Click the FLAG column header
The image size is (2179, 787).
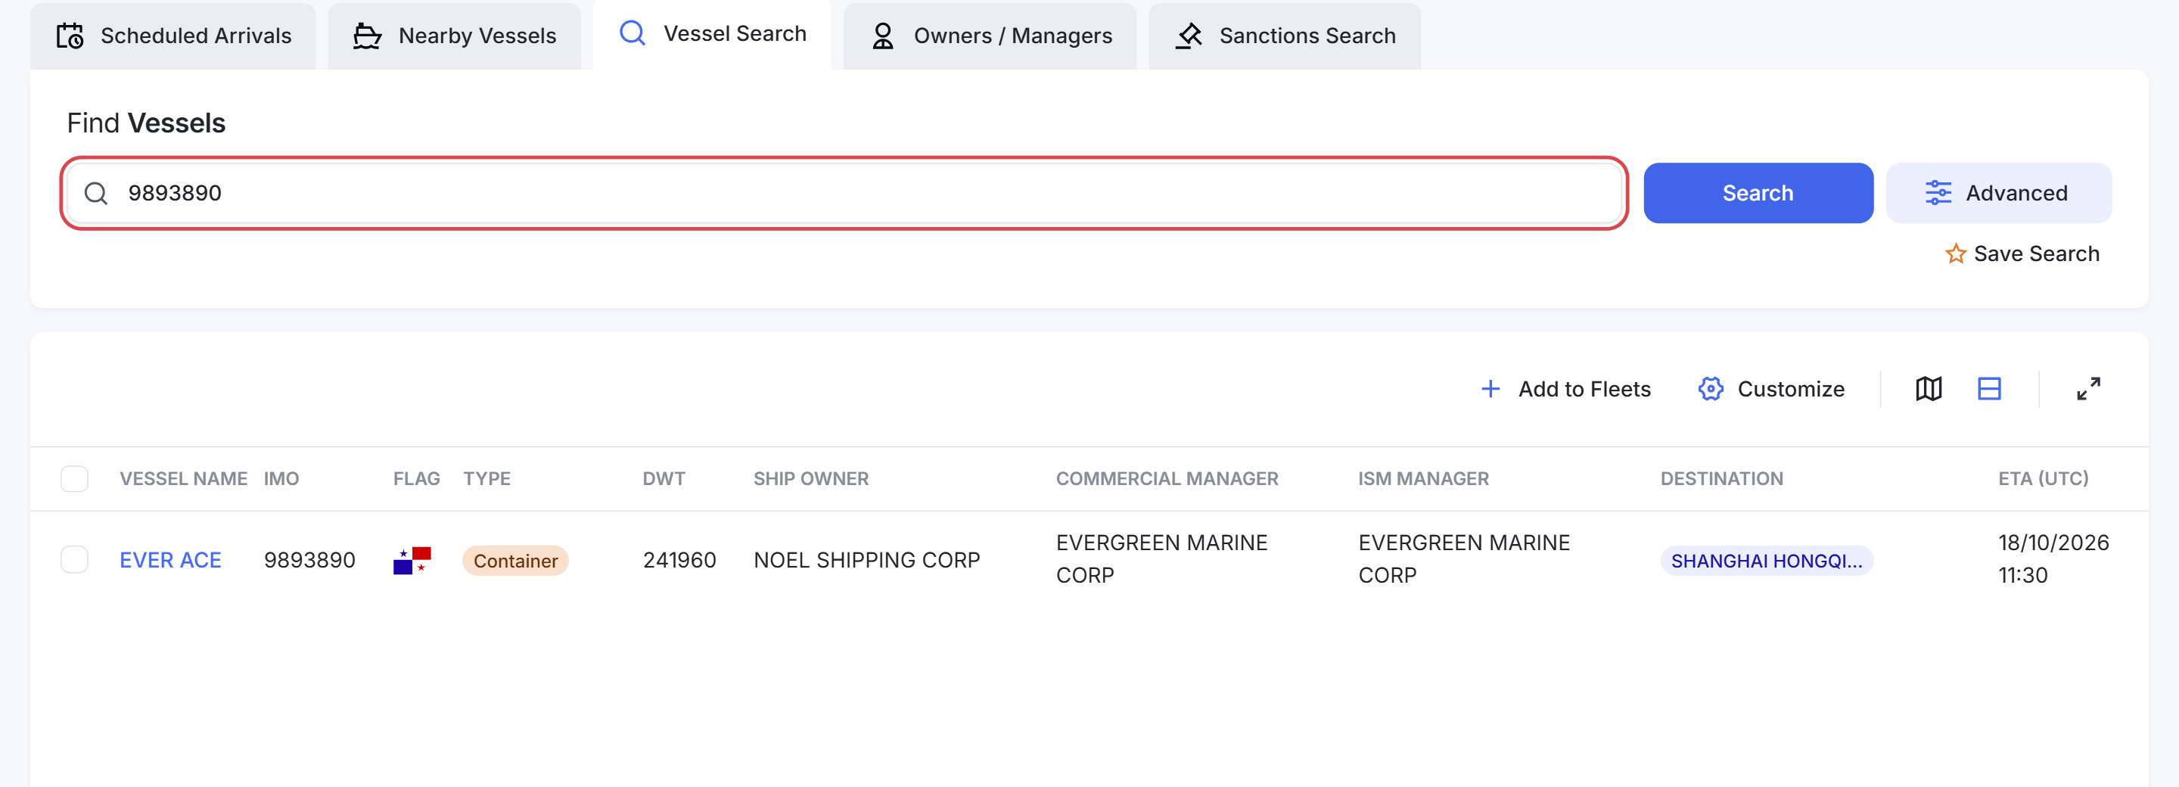tap(416, 479)
